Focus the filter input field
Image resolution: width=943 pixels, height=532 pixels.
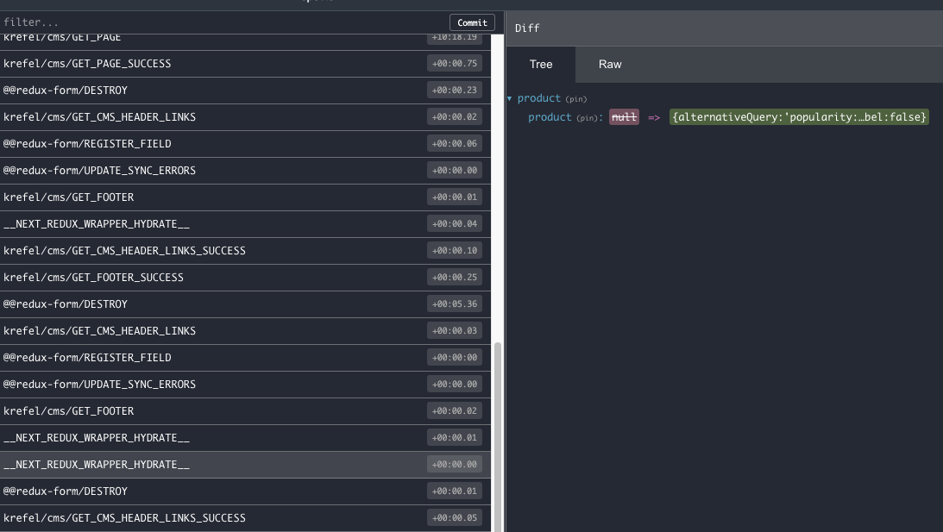[223, 22]
